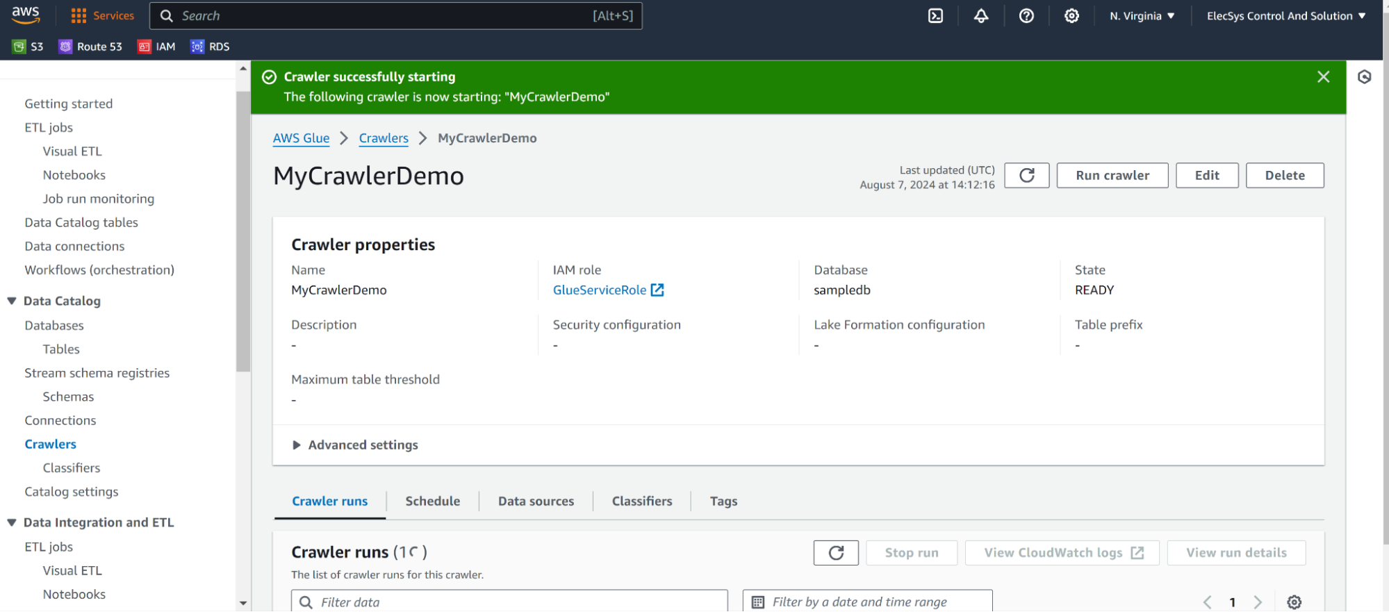The height and width of the screenshot is (612, 1389).
Task: Open Connections in sidebar
Action: [x=60, y=420]
